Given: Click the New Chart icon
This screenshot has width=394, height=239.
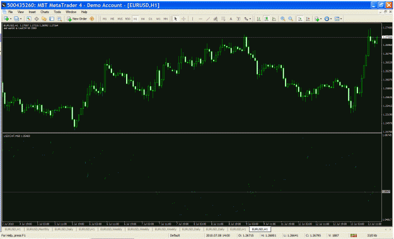Looking at the screenshot, I should (x=6, y=19).
